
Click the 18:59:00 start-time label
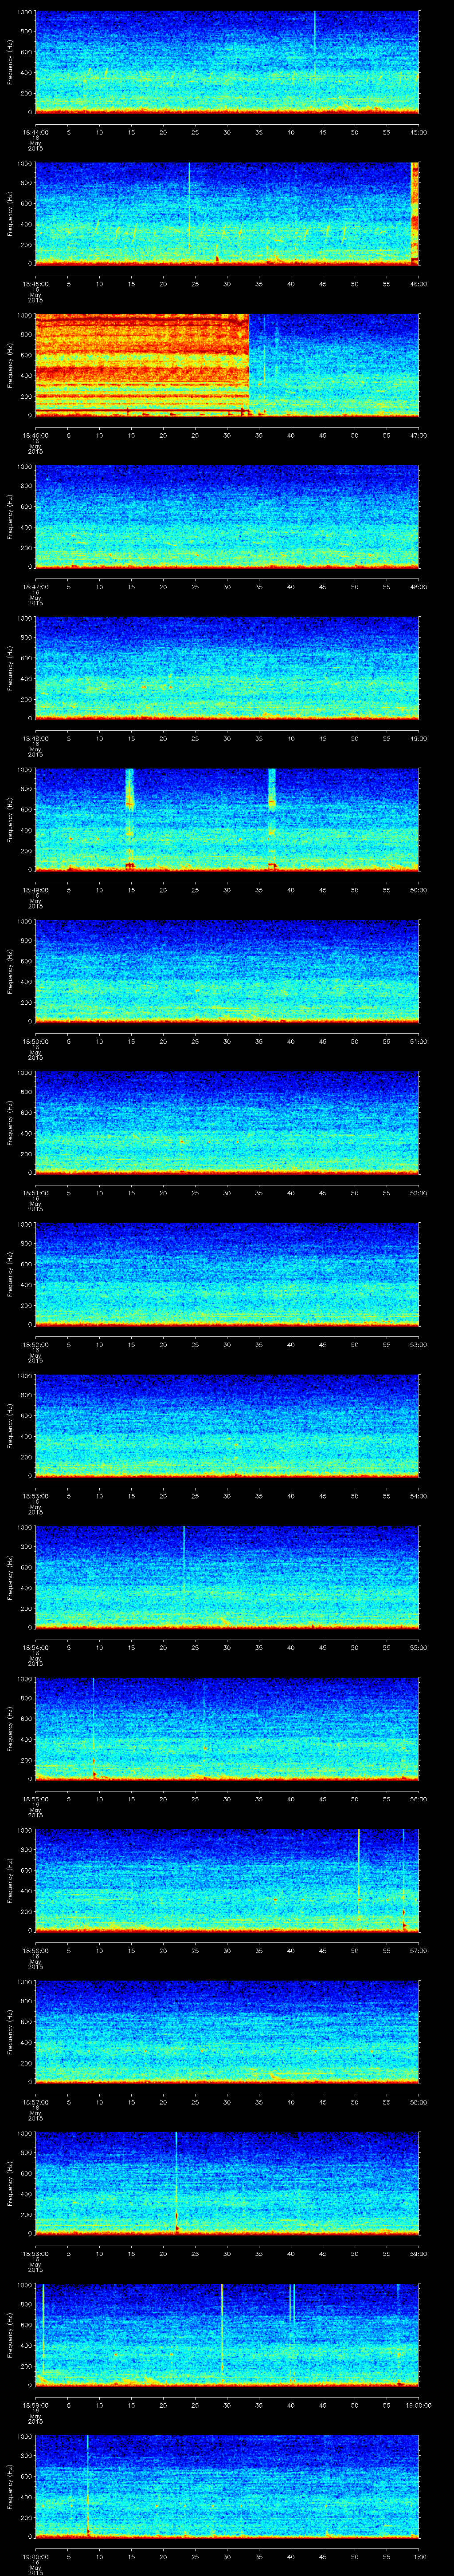[36, 2404]
